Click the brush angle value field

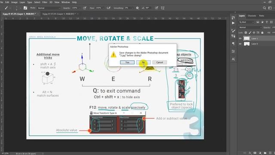coord(148,8)
